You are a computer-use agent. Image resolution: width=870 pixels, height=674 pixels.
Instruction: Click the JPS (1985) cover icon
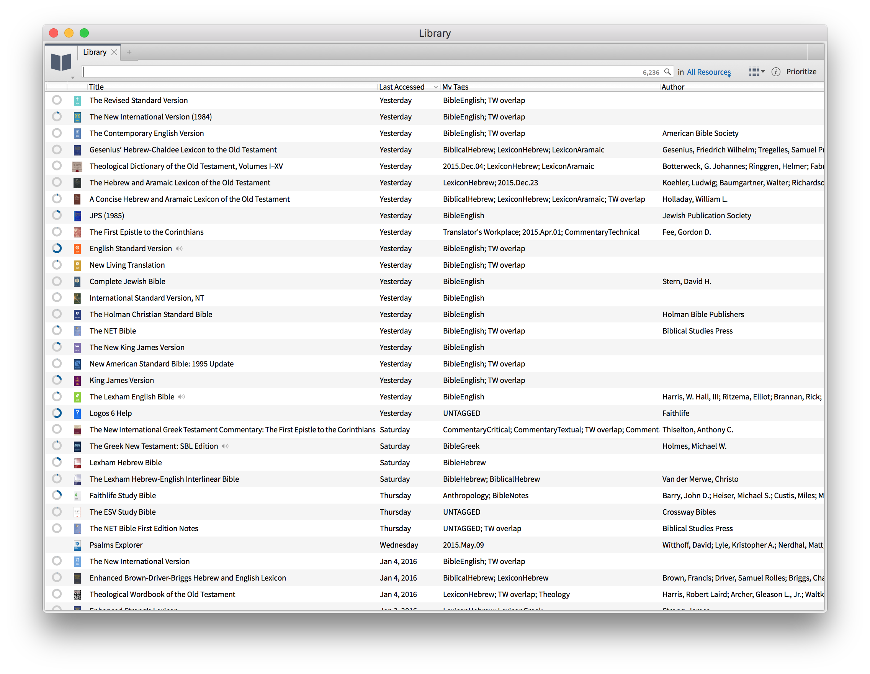77,216
